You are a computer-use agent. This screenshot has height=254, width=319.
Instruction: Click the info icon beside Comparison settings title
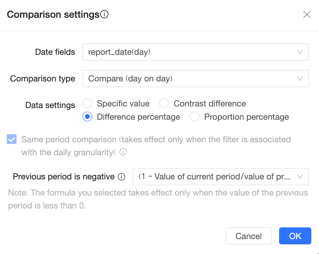[105, 15]
